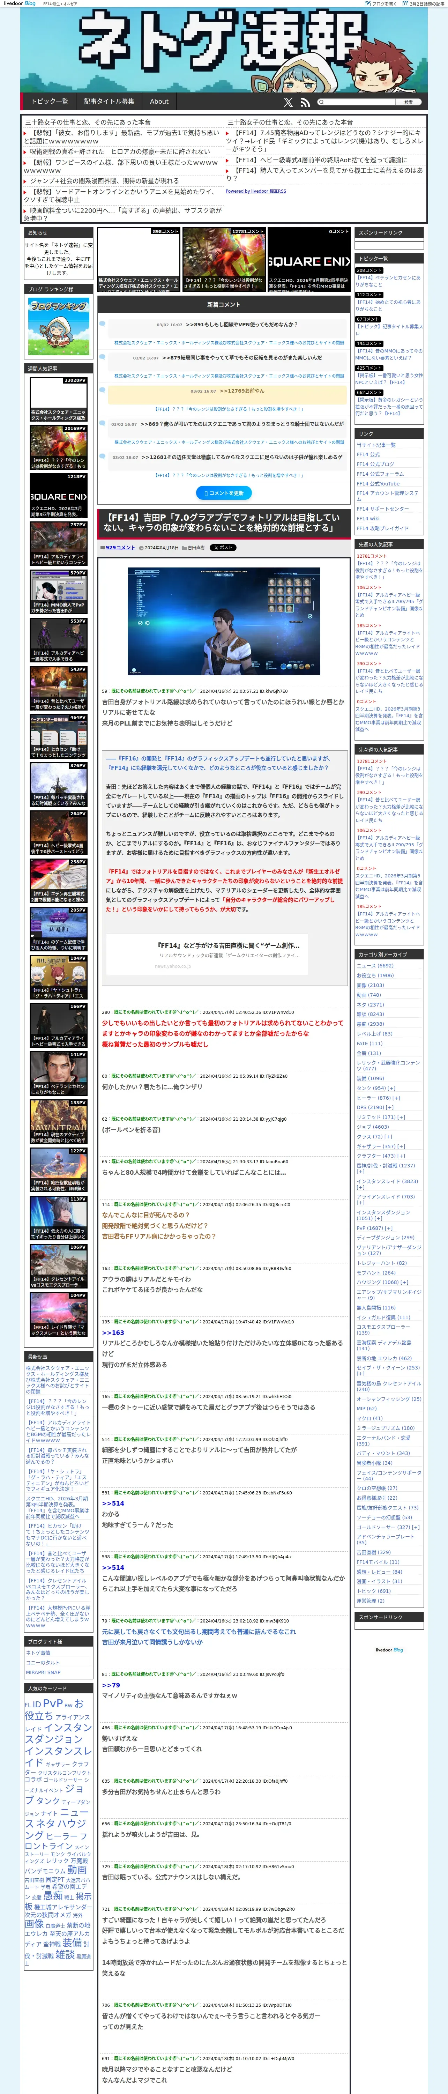The width and height of the screenshot is (448, 2094).
Task: Expand the PvP (1687) category [+]
Action: click(x=389, y=1227)
